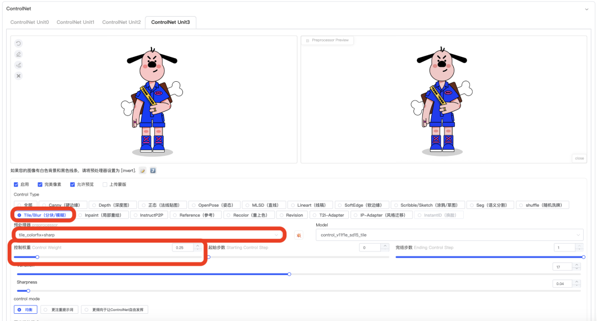Click the undo icon beside the input image
This screenshot has height=321, width=597.
pyautogui.click(x=18, y=43)
